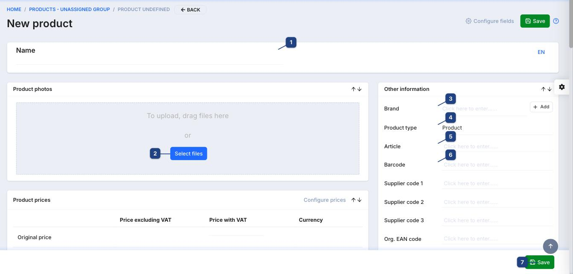The image size is (573, 274).
Task: Move Product photos panel down
Action: pyautogui.click(x=360, y=89)
